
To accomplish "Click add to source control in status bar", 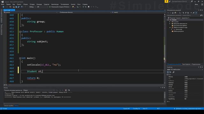I will (x=188, y=109).
